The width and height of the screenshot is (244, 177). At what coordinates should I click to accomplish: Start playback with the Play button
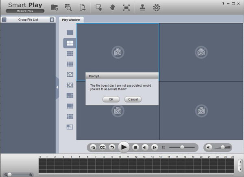pyautogui.click(x=124, y=147)
